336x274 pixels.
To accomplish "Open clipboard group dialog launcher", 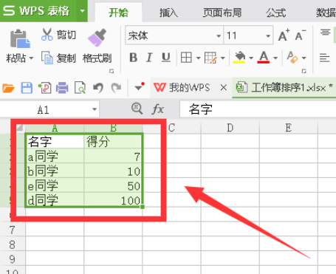I will click(112, 71).
